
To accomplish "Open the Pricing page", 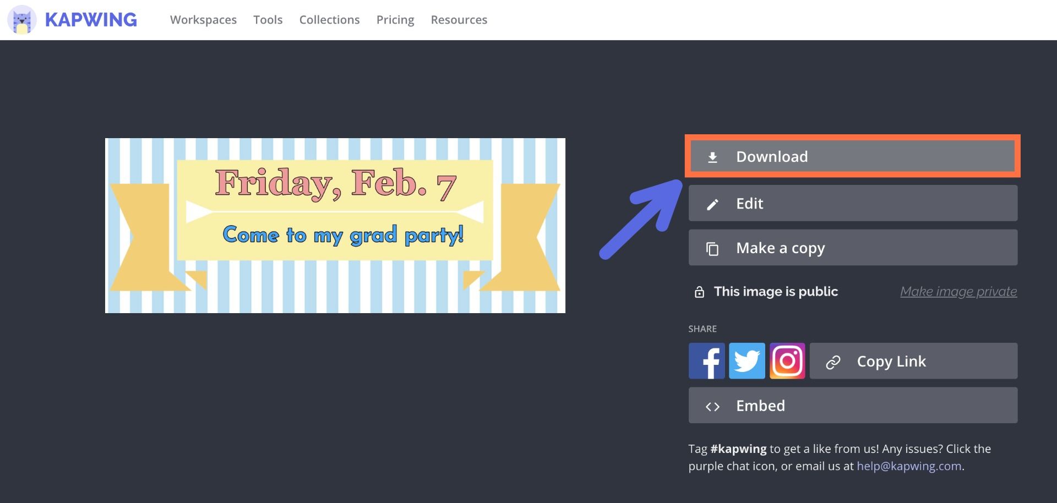I will point(395,20).
